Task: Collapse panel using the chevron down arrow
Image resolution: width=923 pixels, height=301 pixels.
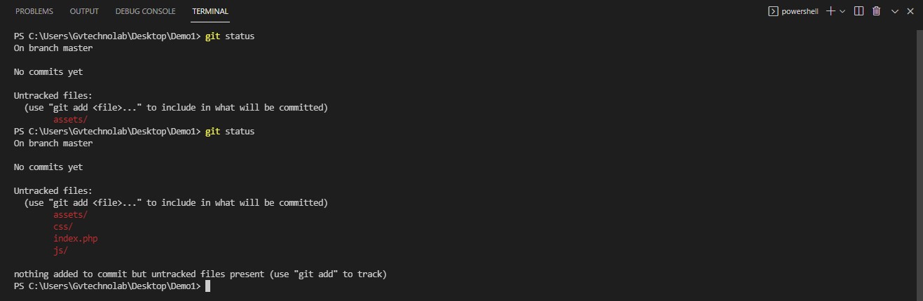Action: click(894, 11)
